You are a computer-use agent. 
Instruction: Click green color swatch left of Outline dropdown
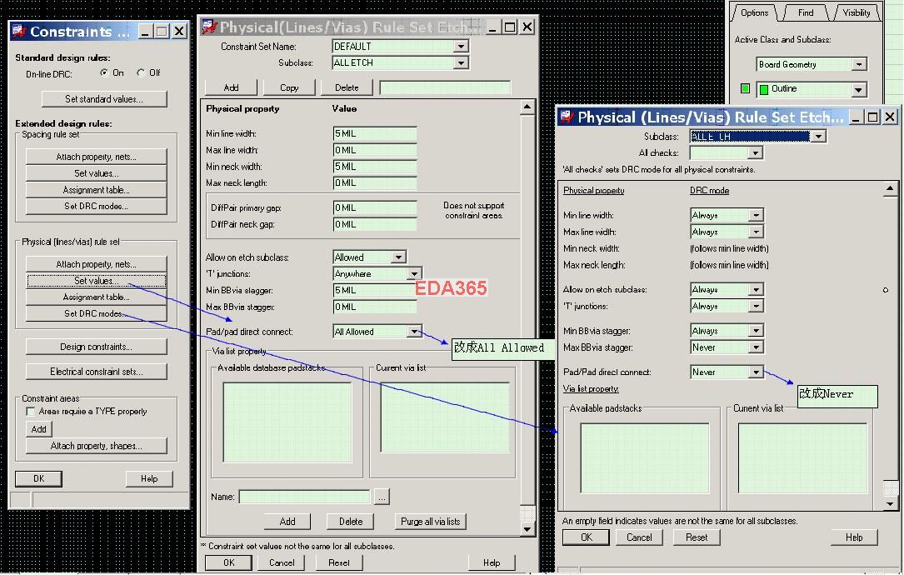click(746, 88)
